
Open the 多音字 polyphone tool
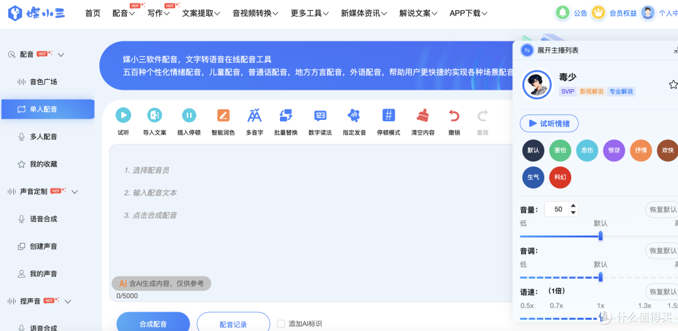[x=254, y=115]
